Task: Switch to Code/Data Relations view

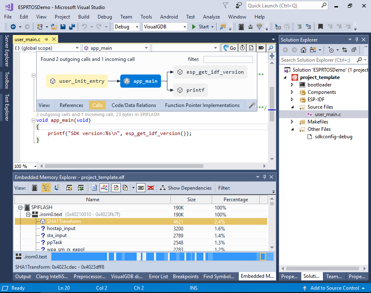Action: tap(134, 105)
